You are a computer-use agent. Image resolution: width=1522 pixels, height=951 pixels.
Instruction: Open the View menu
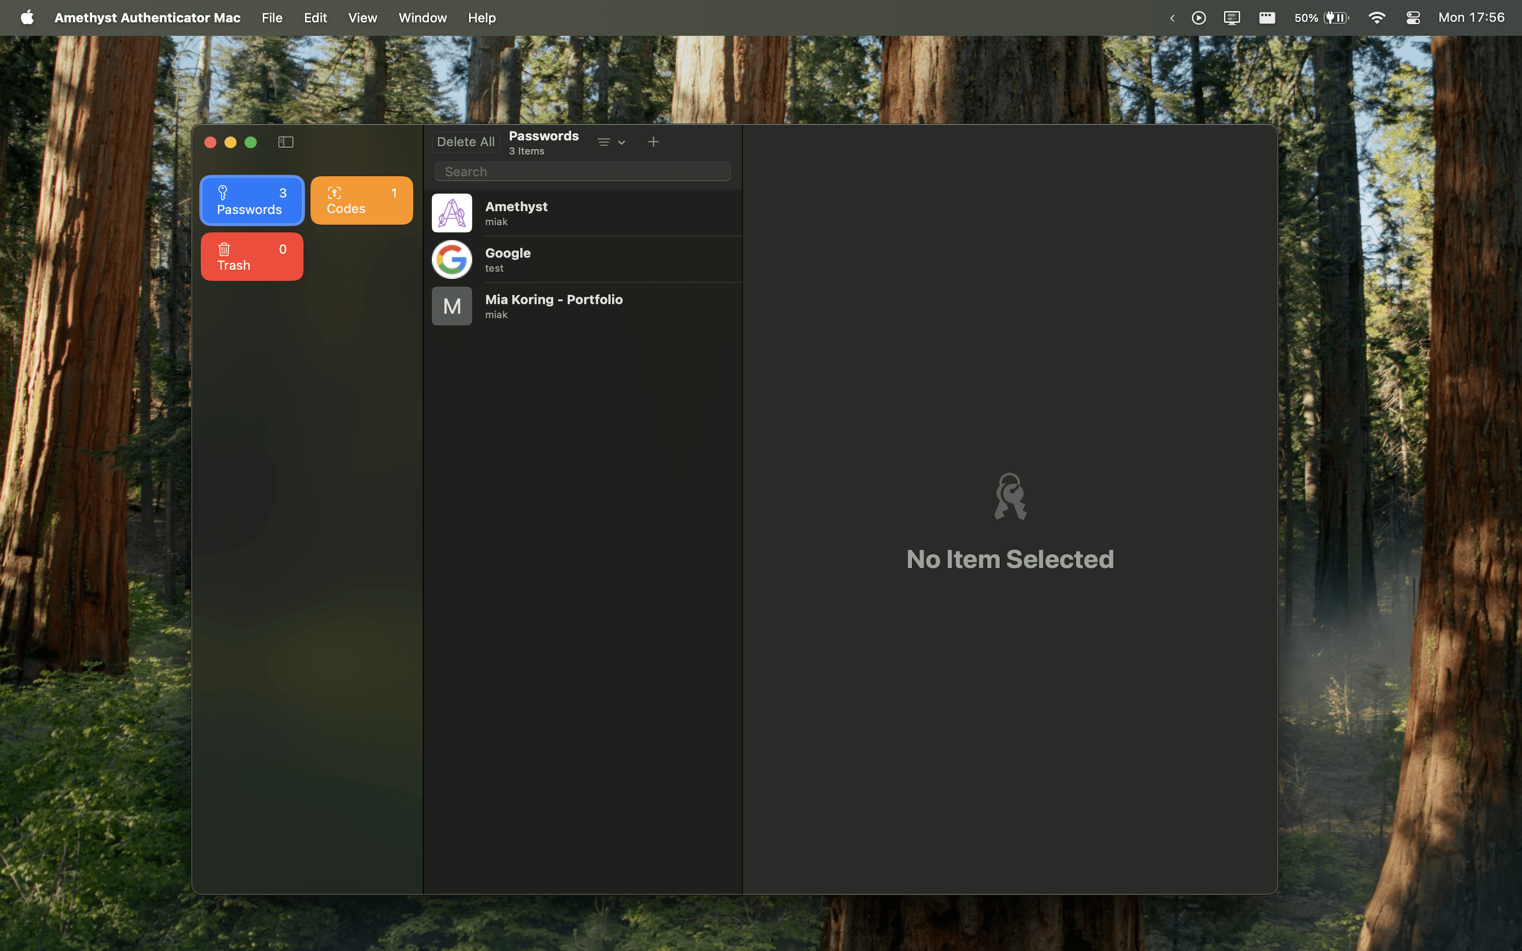click(362, 17)
